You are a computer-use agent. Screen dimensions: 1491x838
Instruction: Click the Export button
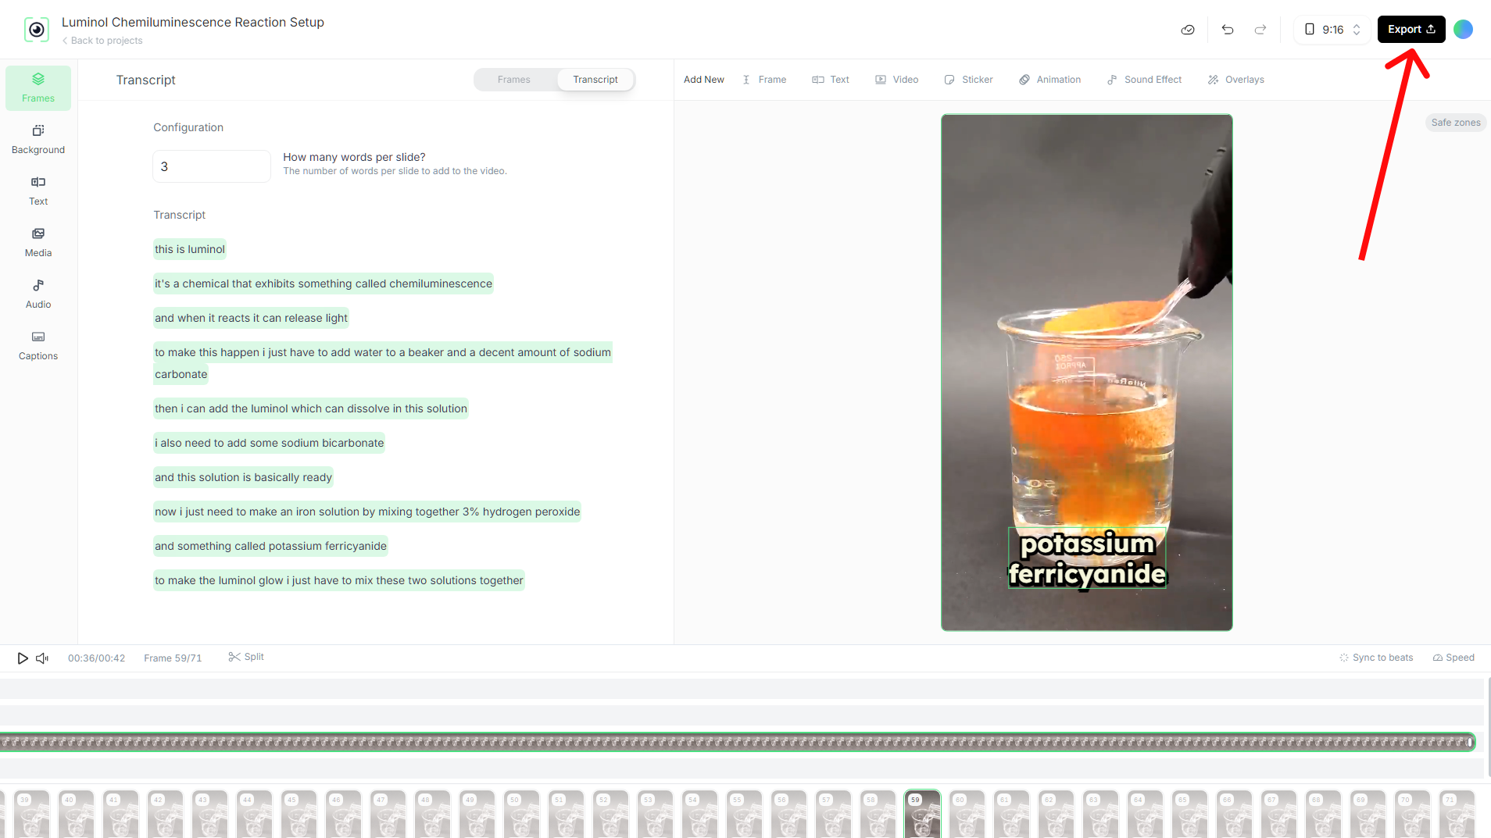pyautogui.click(x=1411, y=30)
